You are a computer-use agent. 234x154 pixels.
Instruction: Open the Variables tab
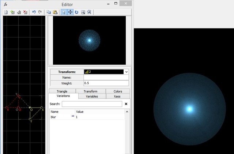click(x=92, y=96)
